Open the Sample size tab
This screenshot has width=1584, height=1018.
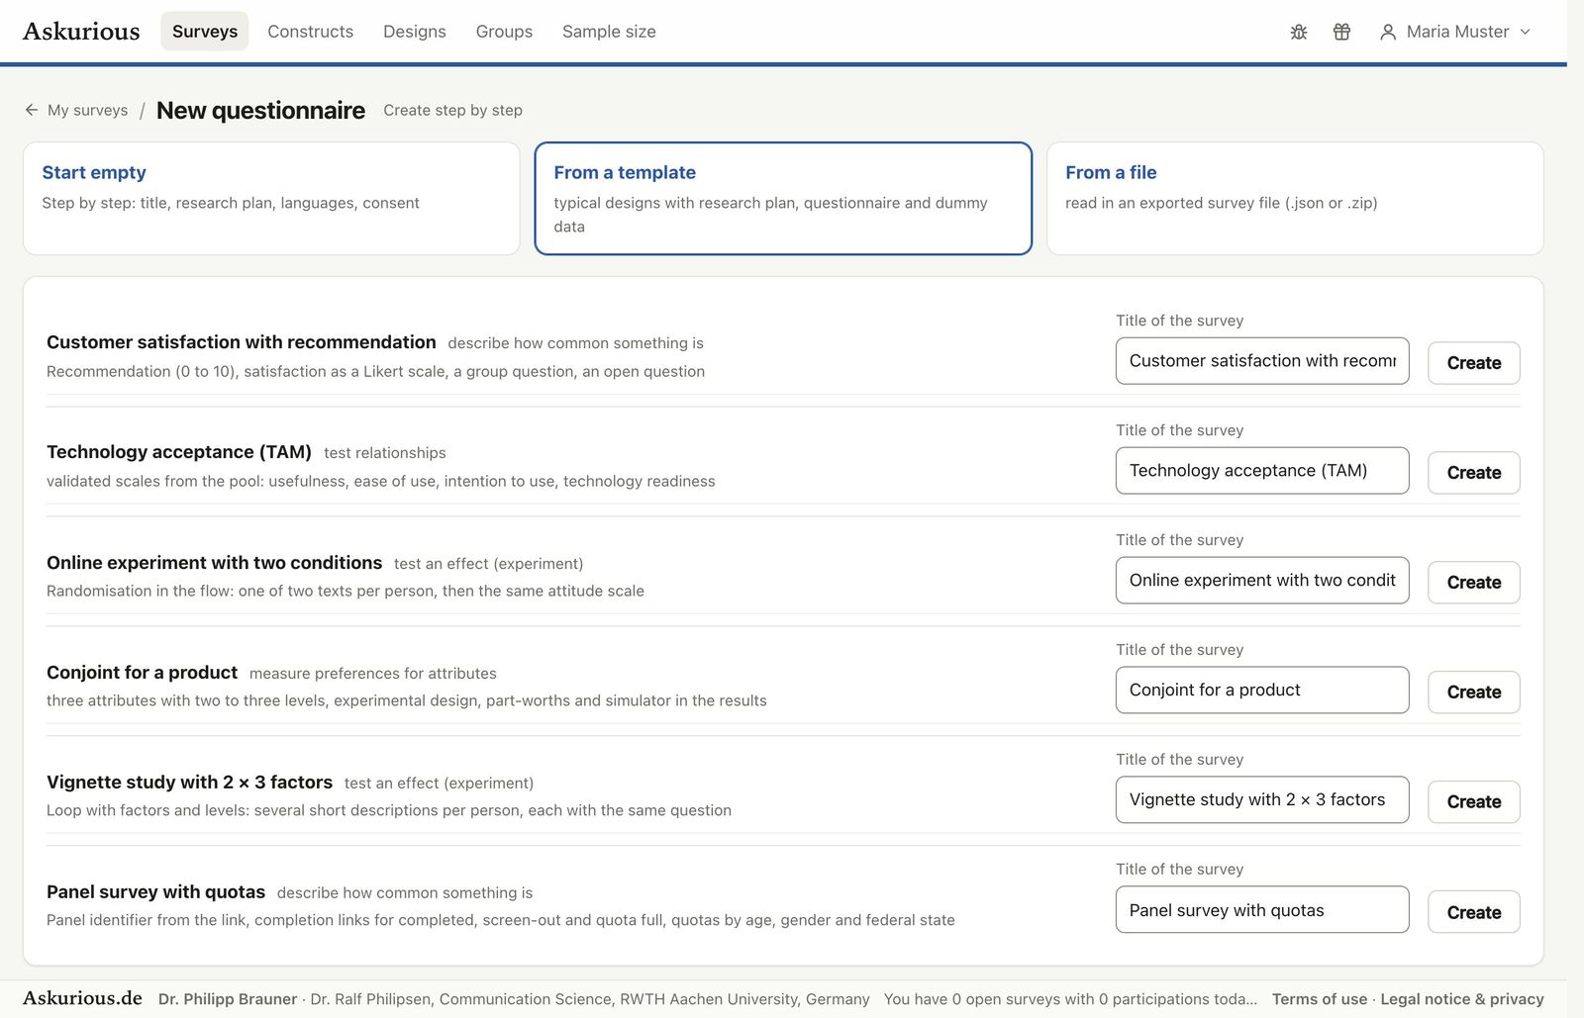click(x=609, y=32)
